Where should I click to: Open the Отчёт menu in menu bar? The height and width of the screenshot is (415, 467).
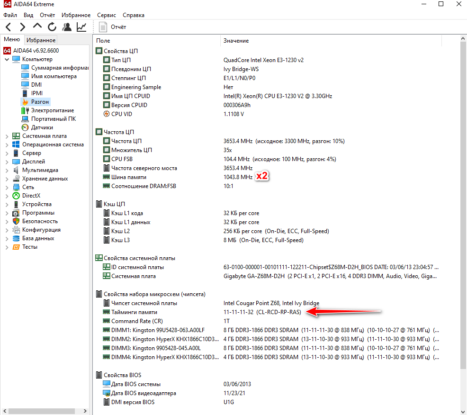pyautogui.click(x=48, y=15)
